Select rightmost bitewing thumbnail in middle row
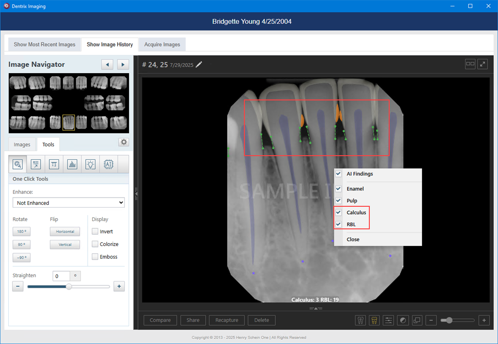The height and width of the screenshot is (344, 498). [x=115, y=103]
